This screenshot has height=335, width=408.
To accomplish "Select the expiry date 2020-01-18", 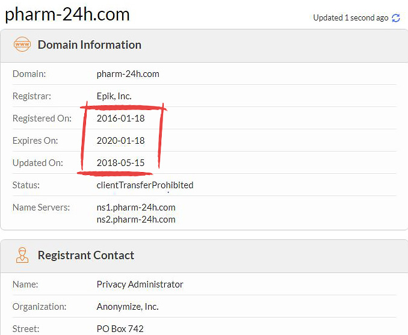I will click(x=120, y=141).
